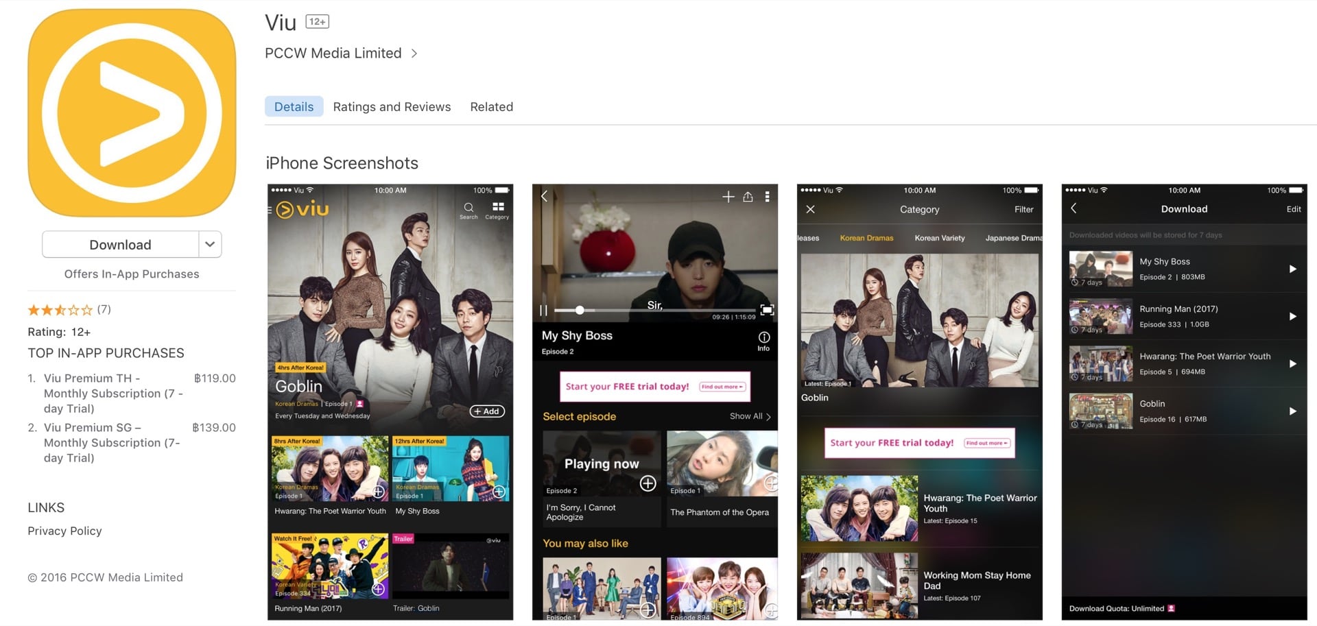
Task: Open the Related tab
Action: click(x=491, y=106)
